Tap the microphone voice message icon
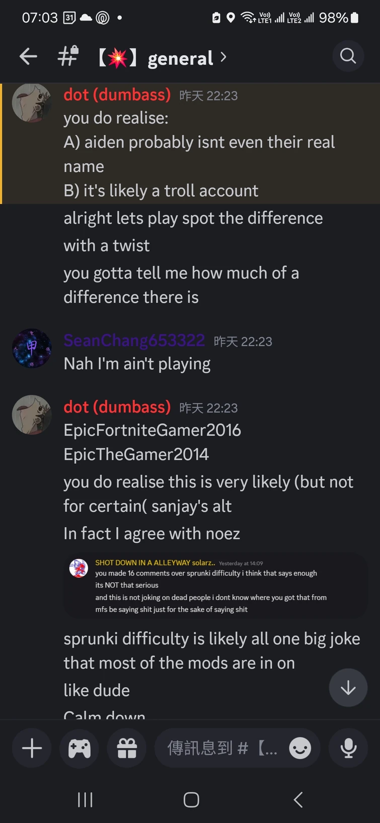The height and width of the screenshot is (823, 380). (348, 748)
